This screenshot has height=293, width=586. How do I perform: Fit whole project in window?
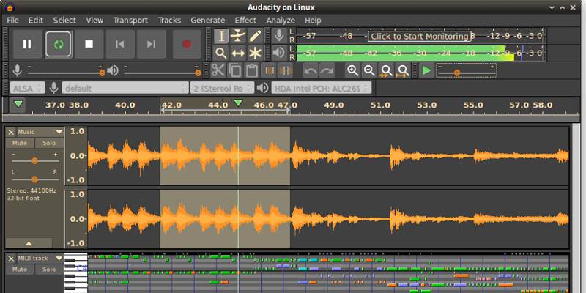click(403, 70)
